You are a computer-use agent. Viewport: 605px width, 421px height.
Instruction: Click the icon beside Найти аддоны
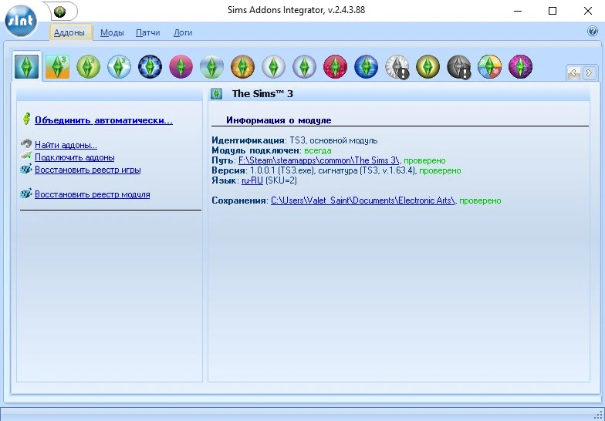click(26, 143)
